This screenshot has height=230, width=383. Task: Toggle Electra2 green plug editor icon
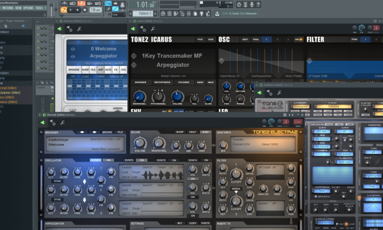[x=43, y=122]
